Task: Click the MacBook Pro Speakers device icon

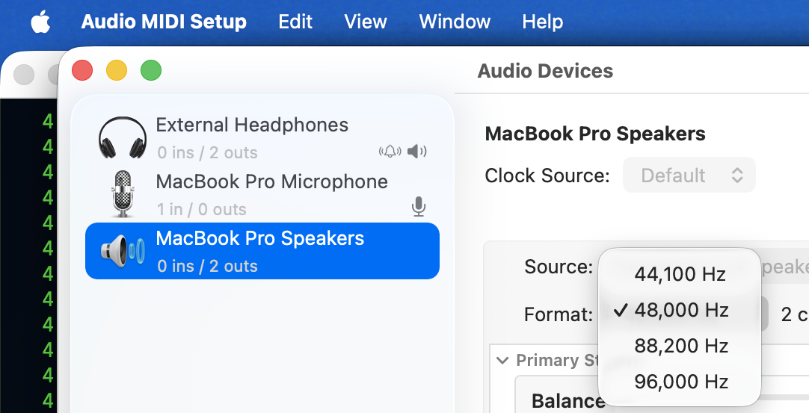Action: (x=123, y=251)
